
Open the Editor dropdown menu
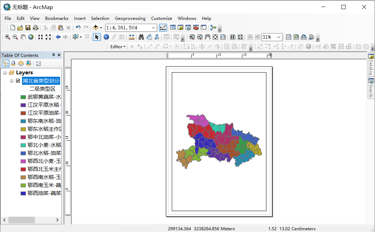pos(118,47)
